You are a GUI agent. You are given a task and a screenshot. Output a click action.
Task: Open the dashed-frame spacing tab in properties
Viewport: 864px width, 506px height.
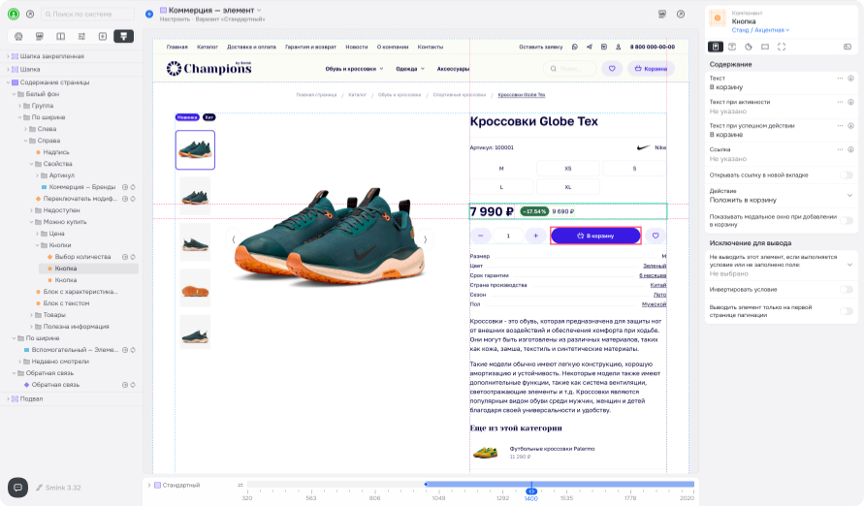tap(782, 47)
